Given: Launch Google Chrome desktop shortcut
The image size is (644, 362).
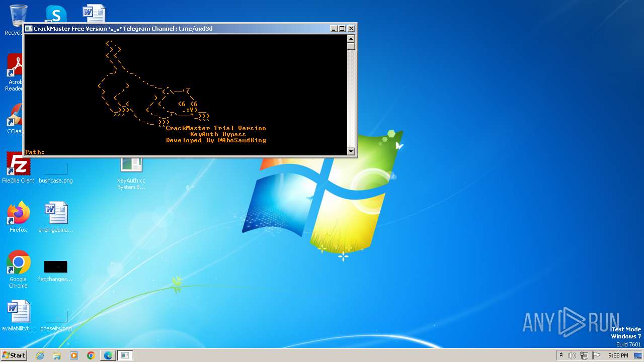Looking at the screenshot, I should point(18,269).
